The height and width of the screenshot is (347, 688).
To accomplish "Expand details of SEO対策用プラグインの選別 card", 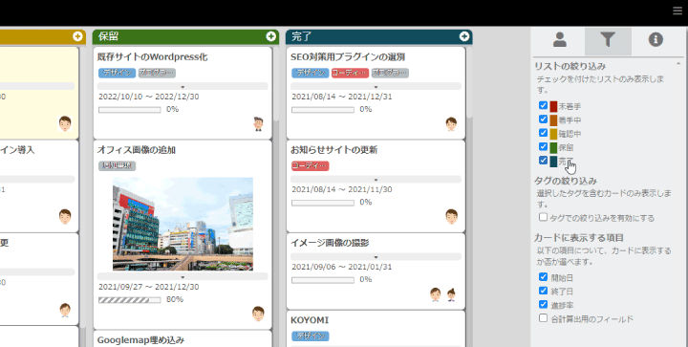I will click(x=376, y=86).
